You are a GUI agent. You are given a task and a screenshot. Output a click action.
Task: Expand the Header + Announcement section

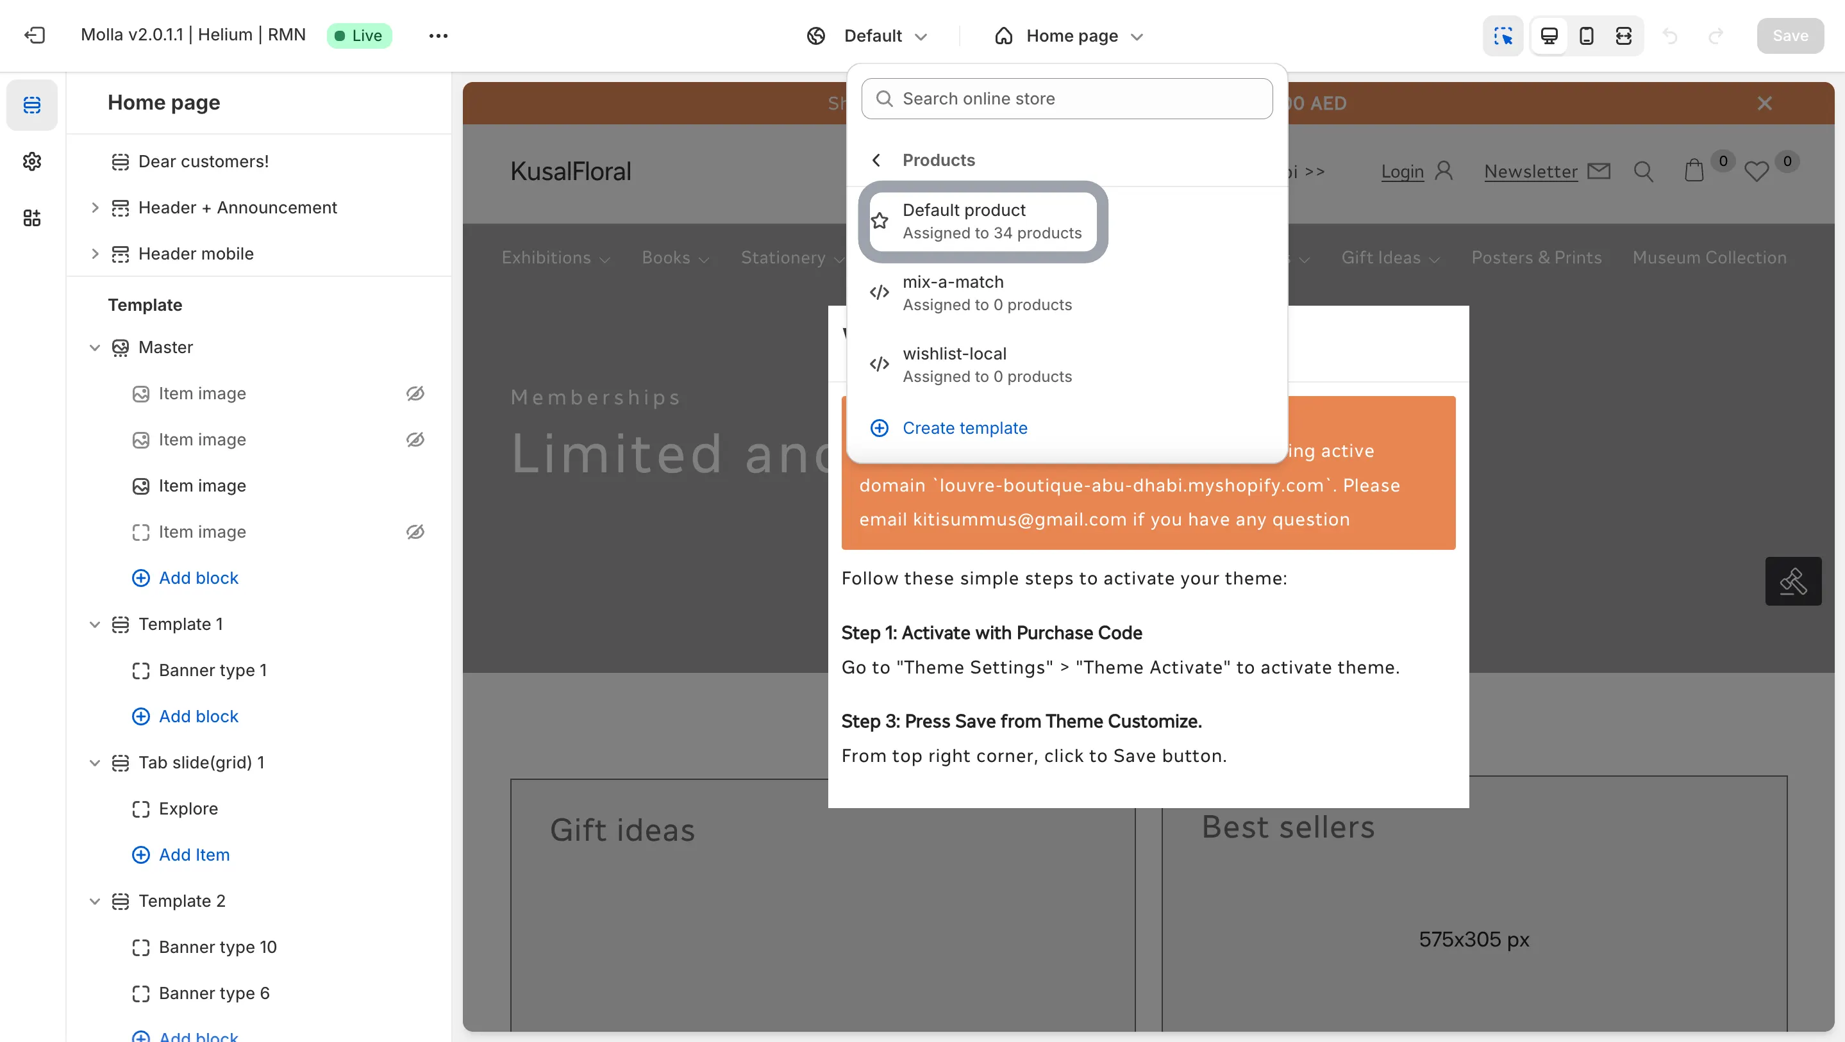96,208
